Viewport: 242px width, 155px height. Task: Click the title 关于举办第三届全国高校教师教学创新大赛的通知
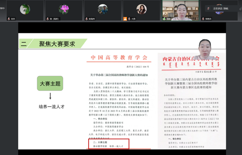tap(119, 75)
